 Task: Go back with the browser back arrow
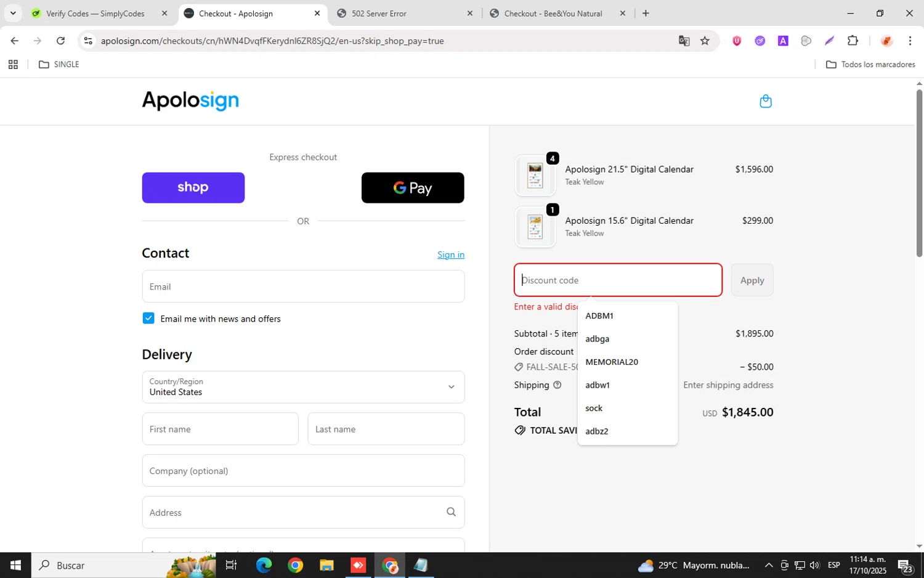14,41
